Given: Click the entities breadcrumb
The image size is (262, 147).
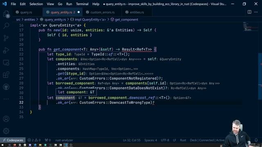Looking at the screenshot, I should click(x=29, y=20).
